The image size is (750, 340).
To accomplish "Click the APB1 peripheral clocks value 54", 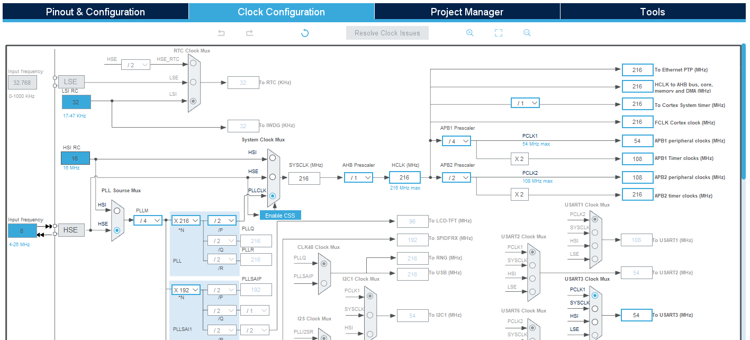I will coord(637,140).
